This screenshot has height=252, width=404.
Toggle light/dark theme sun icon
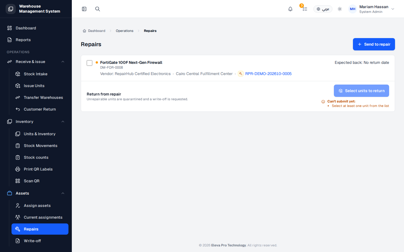[x=340, y=9]
